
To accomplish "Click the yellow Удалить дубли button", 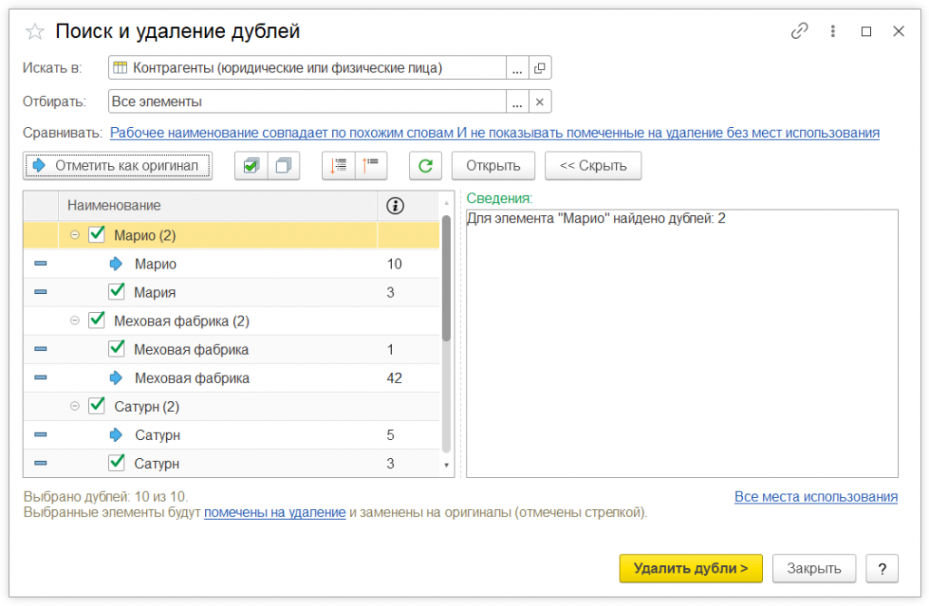I will tap(690, 569).
